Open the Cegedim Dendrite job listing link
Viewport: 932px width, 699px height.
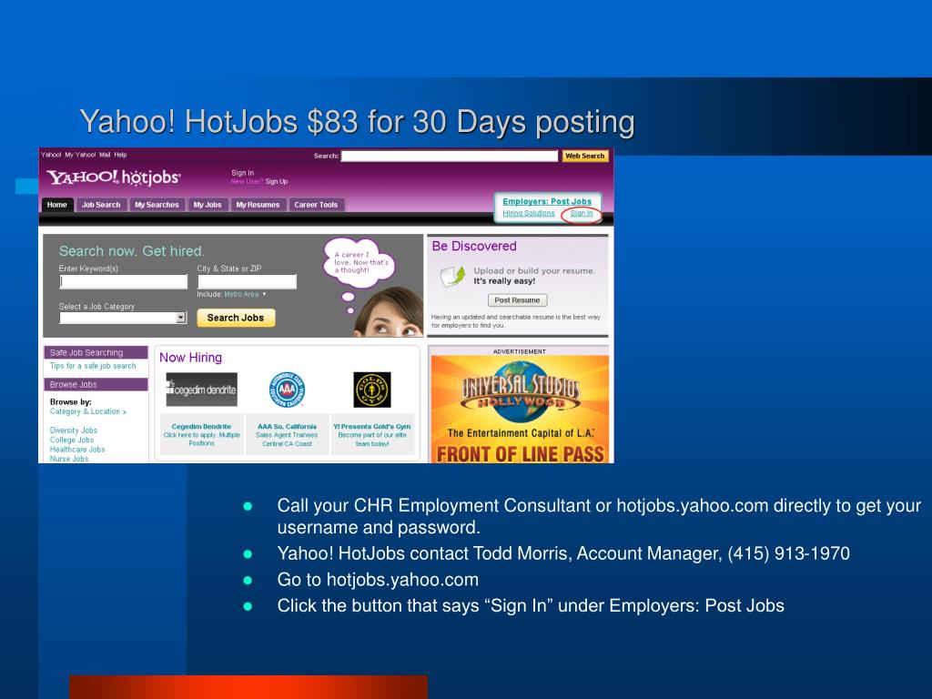tap(201, 427)
